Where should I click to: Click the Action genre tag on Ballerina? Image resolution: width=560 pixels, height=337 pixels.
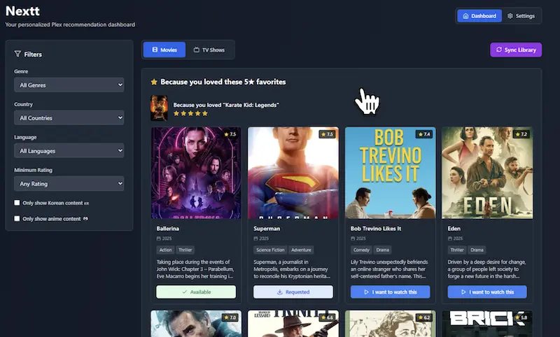tap(165, 250)
